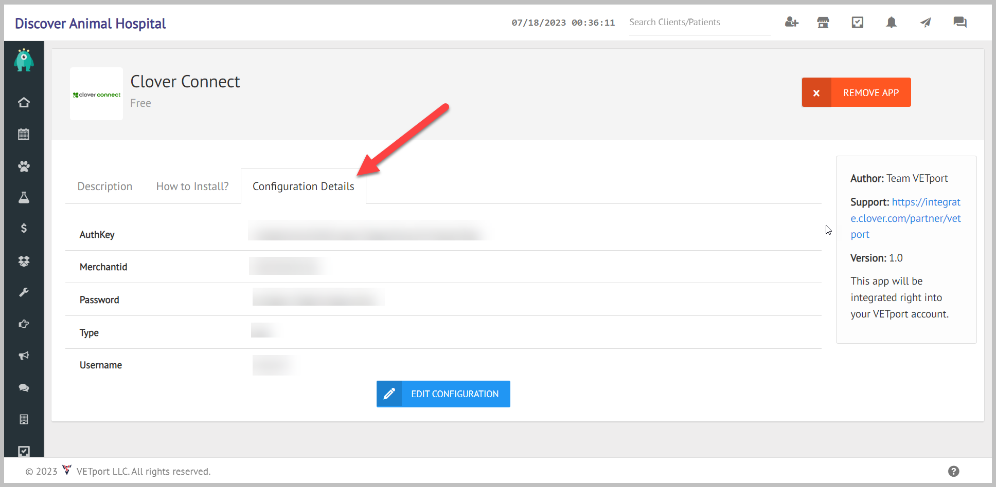Click the Free price label
This screenshot has width=996, height=487.
click(x=140, y=103)
